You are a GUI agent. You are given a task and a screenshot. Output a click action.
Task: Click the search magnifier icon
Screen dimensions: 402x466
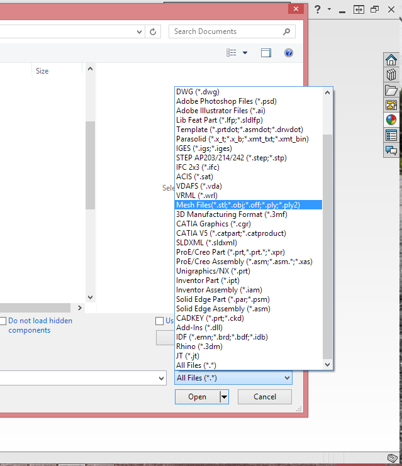pos(286,31)
